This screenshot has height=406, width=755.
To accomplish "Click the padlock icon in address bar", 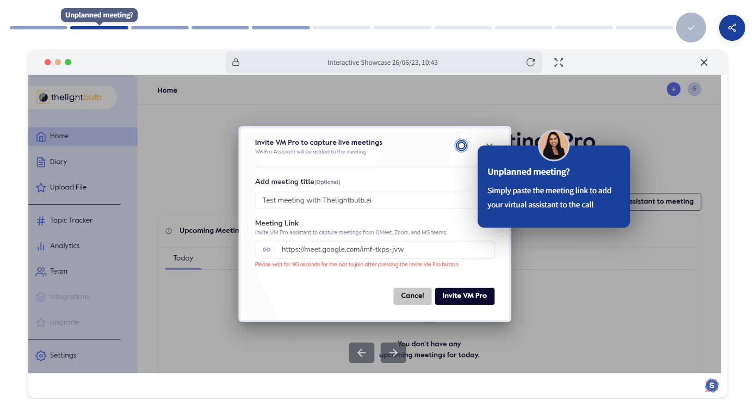I will [x=236, y=62].
